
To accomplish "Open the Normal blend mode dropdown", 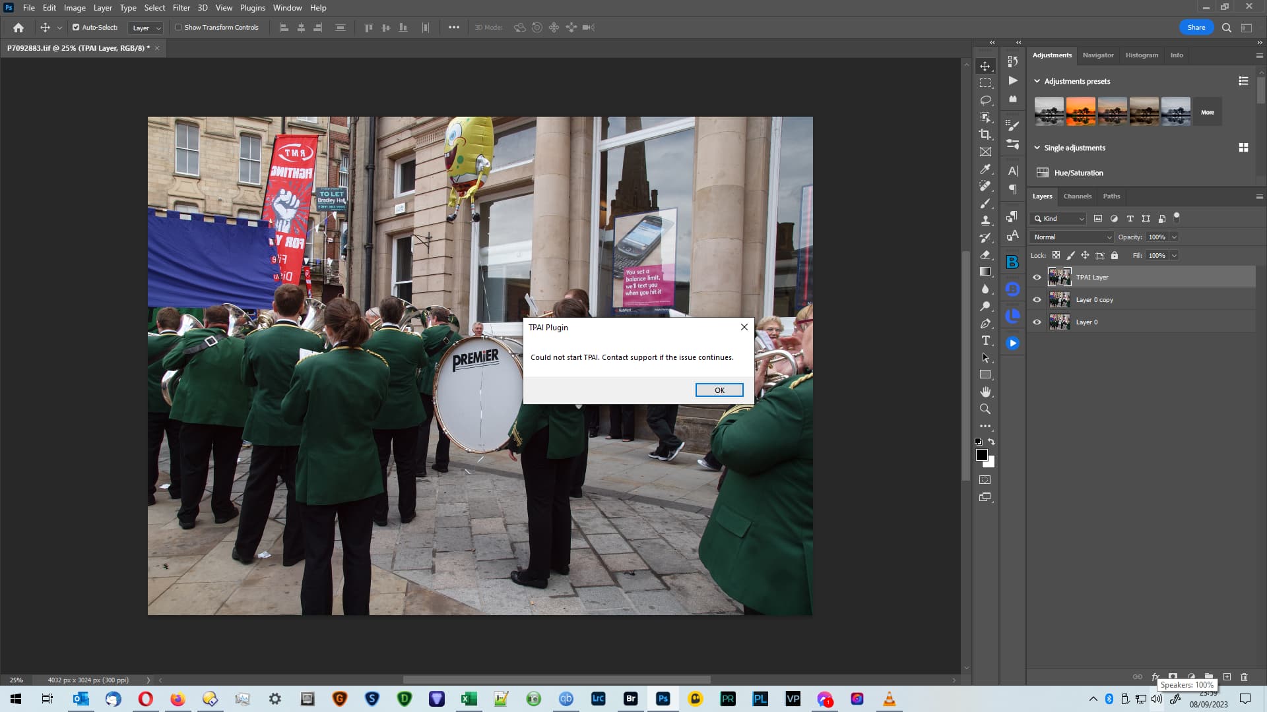I will 1072,237.
